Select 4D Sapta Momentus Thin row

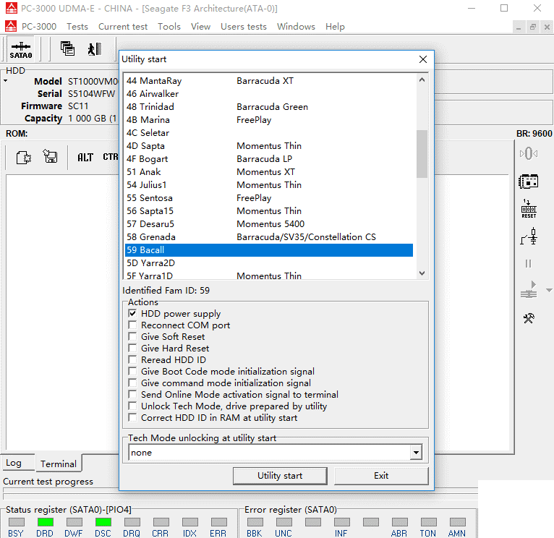pos(269,146)
